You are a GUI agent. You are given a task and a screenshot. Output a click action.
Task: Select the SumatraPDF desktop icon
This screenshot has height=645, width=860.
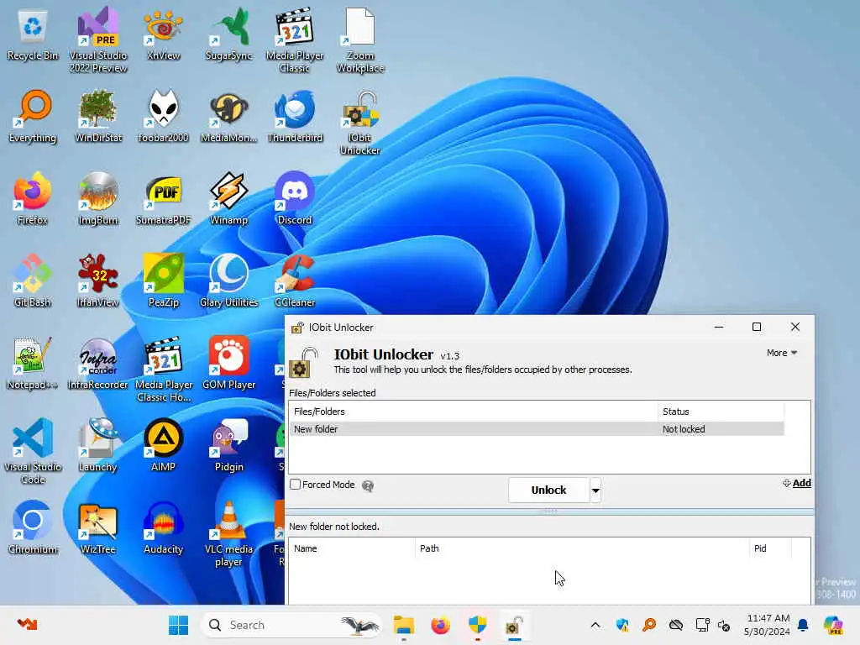tap(163, 198)
